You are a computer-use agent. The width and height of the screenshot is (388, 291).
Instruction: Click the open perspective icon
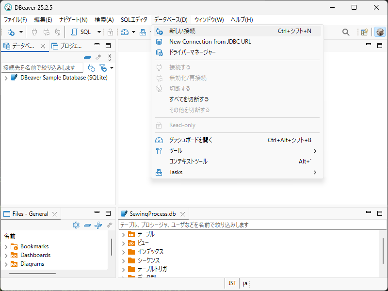click(x=365, y=32)
